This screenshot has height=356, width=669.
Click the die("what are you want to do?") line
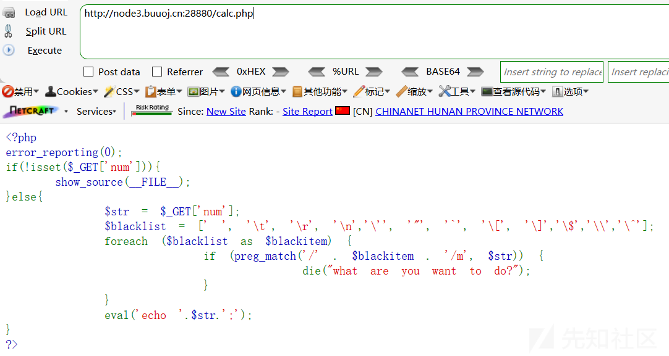[x=416, y=271]
